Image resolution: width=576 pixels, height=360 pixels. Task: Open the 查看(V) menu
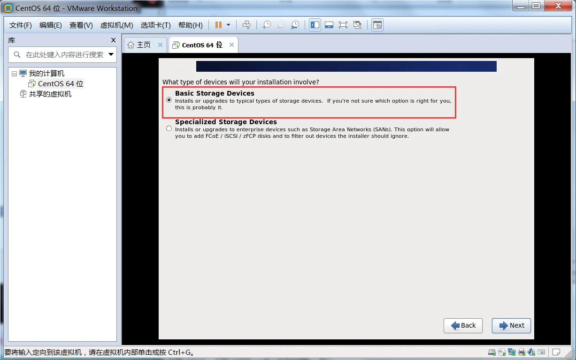click(81, 25)
